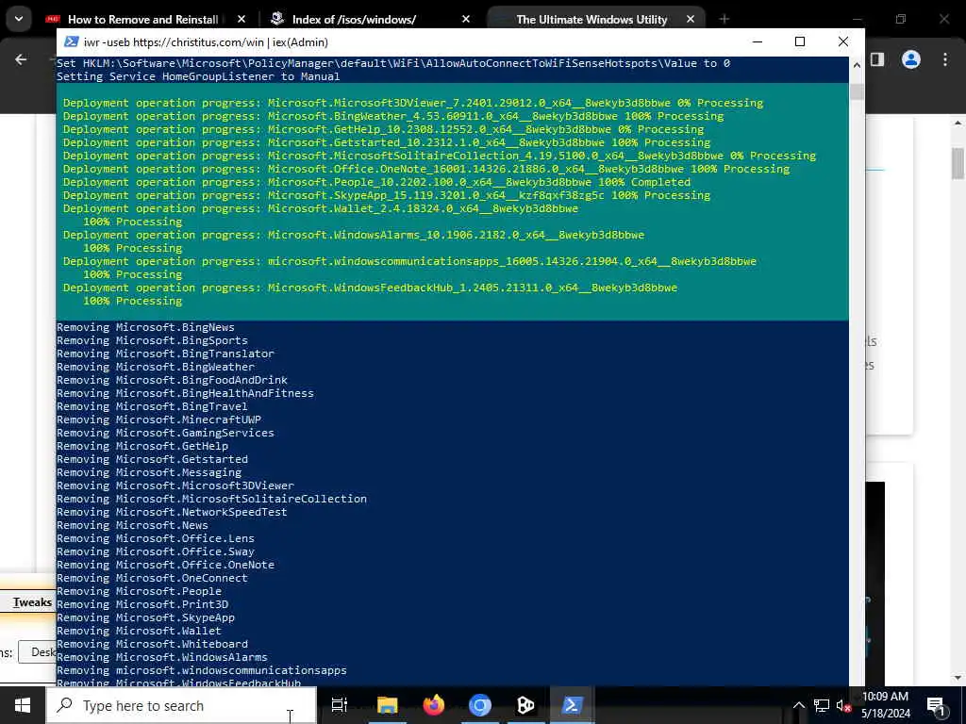Close the How to Remove and Reinstall tab
Image resolution: width=966 pixels, height=724 pixels.
tap(241, 20)
